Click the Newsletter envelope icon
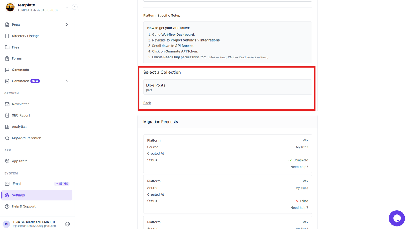The height and width of the screenshot is (229, 409). pos(7,104)
